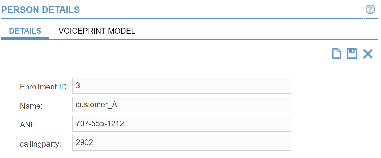381x158 pixels.
Task: Select the ANI input field
Action: 182,124
